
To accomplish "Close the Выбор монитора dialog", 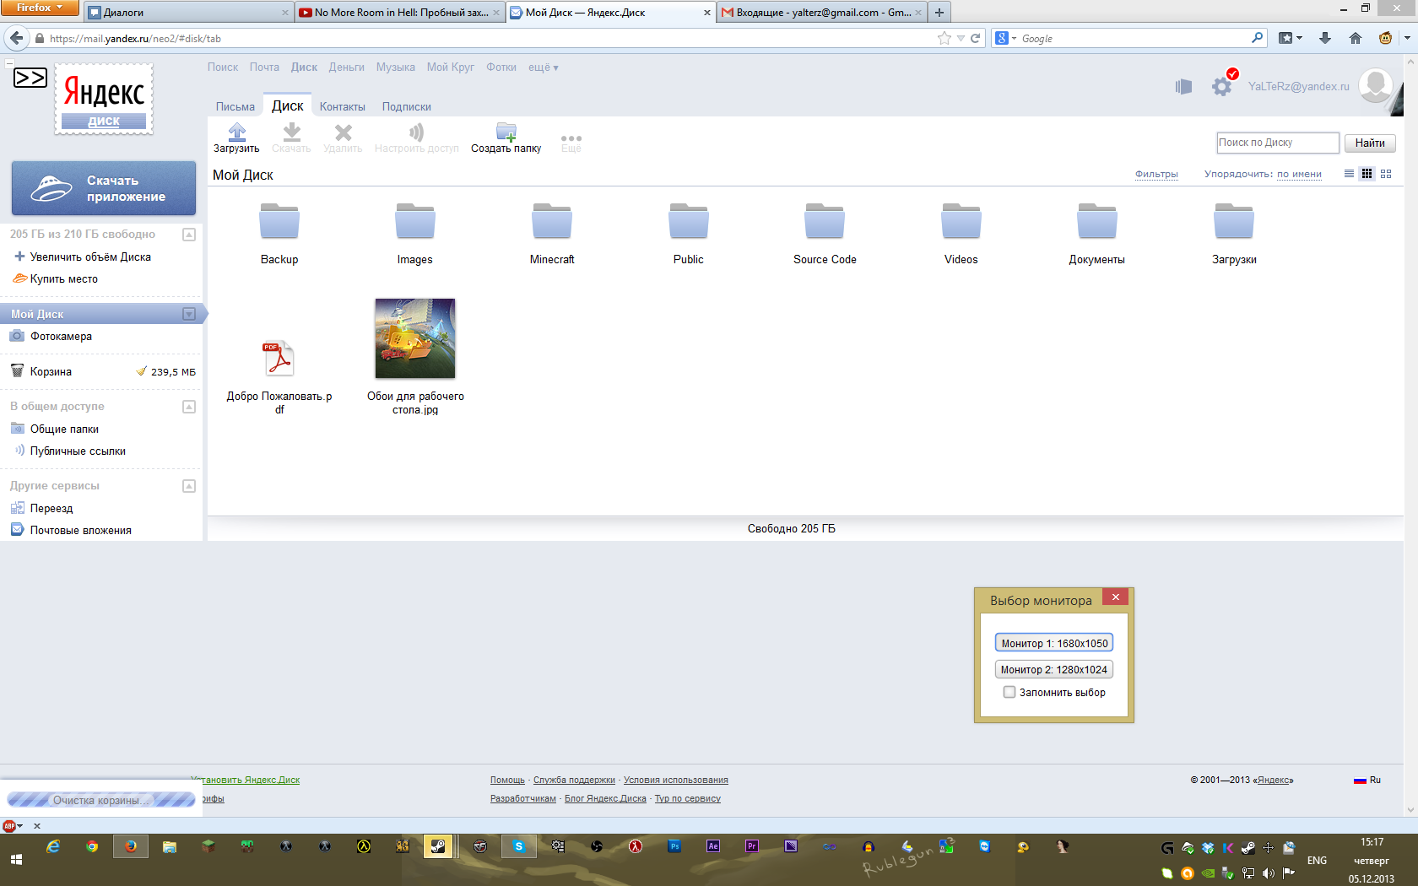I will (1115, 597).
